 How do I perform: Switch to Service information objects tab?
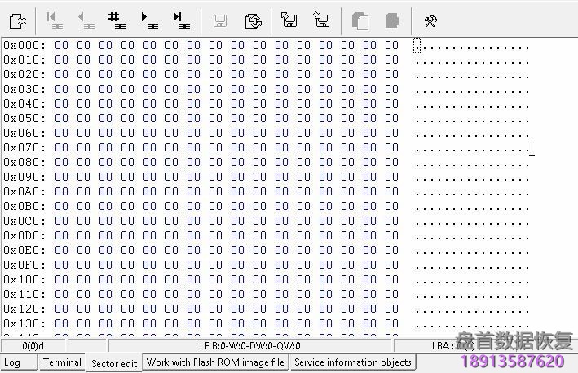[353, 362]
